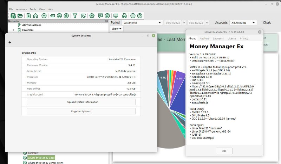Open the View menu
The height and width of the screenshot is (164, 281).
pos(42,9)
